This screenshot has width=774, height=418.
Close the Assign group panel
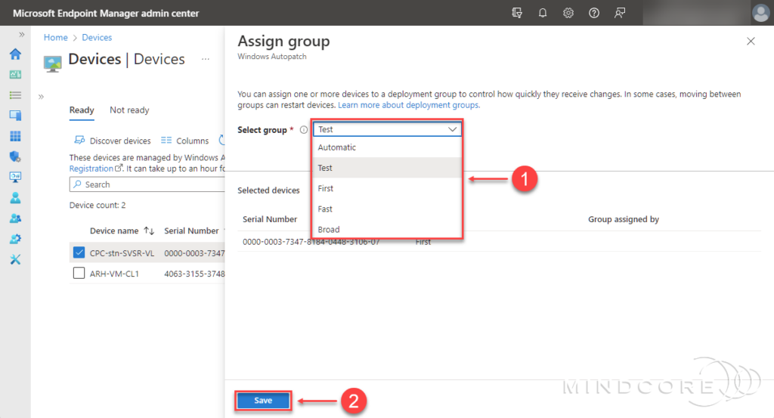[751, 42]
